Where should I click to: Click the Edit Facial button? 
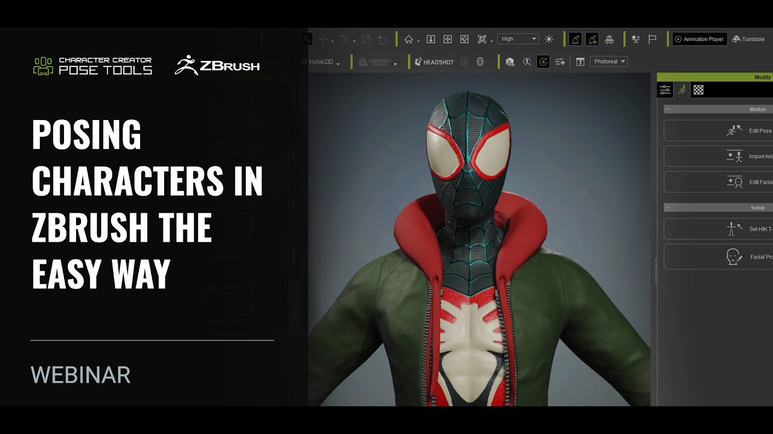pos(719,182)
